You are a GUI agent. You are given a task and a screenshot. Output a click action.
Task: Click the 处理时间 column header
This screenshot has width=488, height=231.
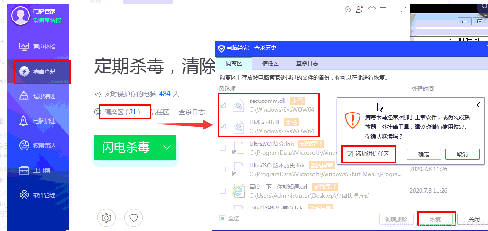pyautogui.click(x=423, y=89)
